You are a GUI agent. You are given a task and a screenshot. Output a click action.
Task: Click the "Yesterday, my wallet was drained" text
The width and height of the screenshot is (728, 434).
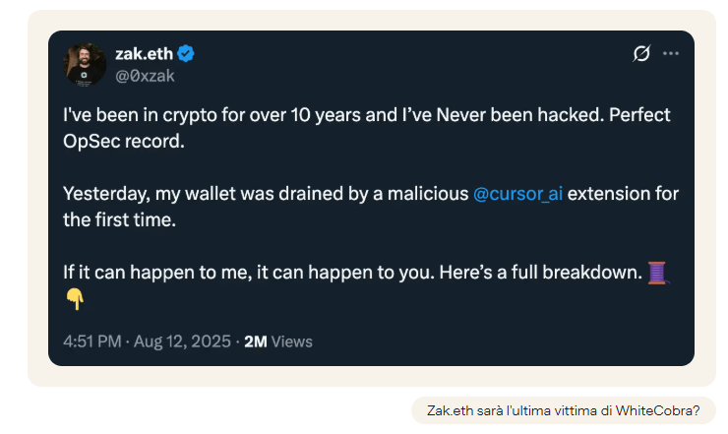(266, 194)
